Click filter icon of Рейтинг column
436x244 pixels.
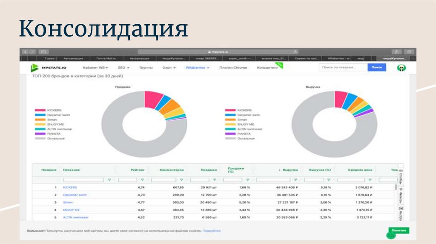[x=142, y=180]
